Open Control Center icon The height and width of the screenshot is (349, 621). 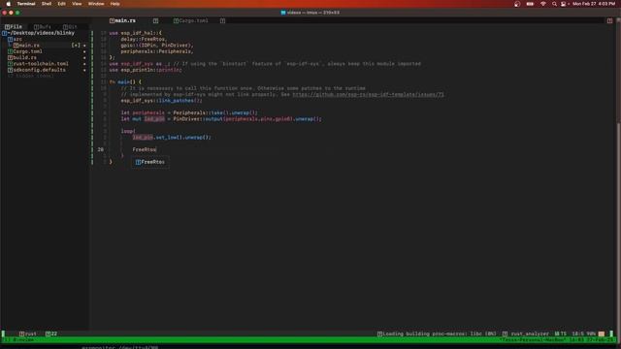click(563, 4)
